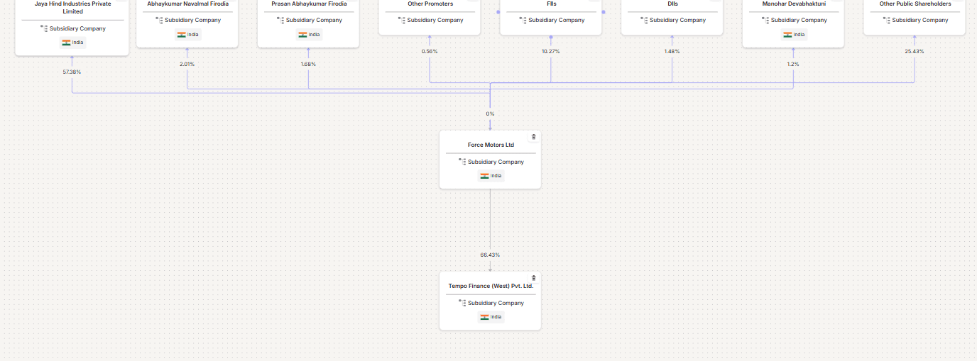Select the 10.27% edge label
977x361 pixels.
[x=551, y=51]
